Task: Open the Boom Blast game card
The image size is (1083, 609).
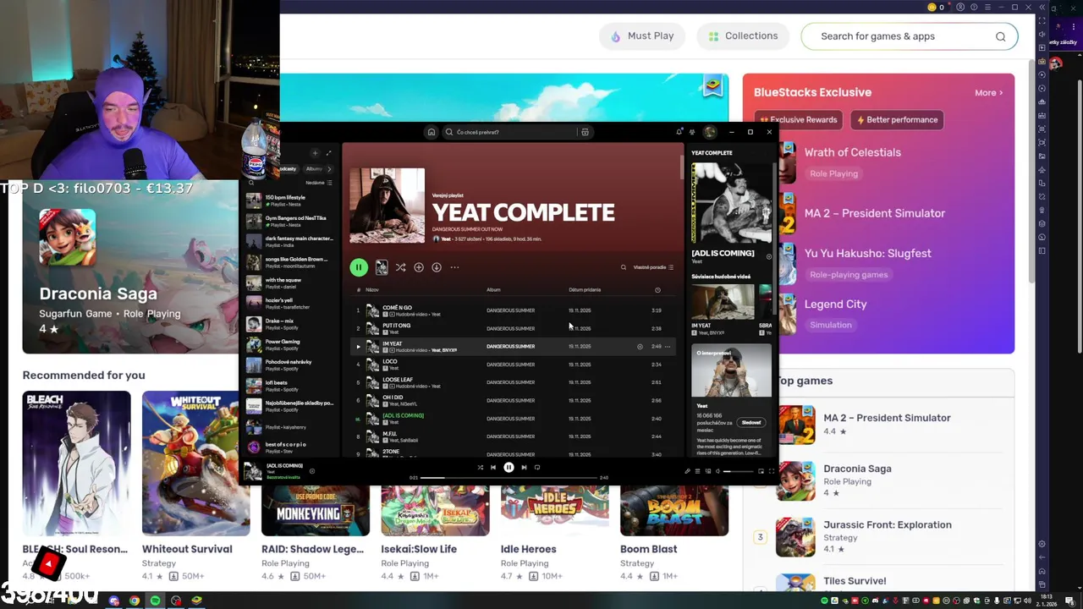Action: point(673,533)
